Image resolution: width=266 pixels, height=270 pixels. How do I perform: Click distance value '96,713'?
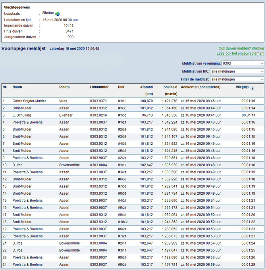pos(147,115)
